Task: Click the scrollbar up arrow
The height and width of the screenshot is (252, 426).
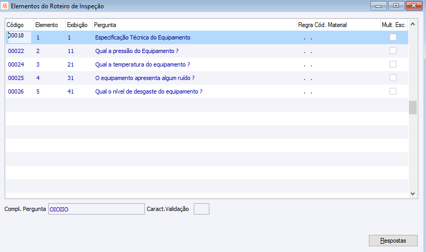Action: 412,24
